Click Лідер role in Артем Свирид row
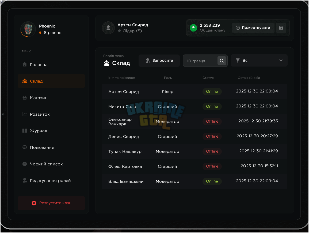 tap(167, 92)
